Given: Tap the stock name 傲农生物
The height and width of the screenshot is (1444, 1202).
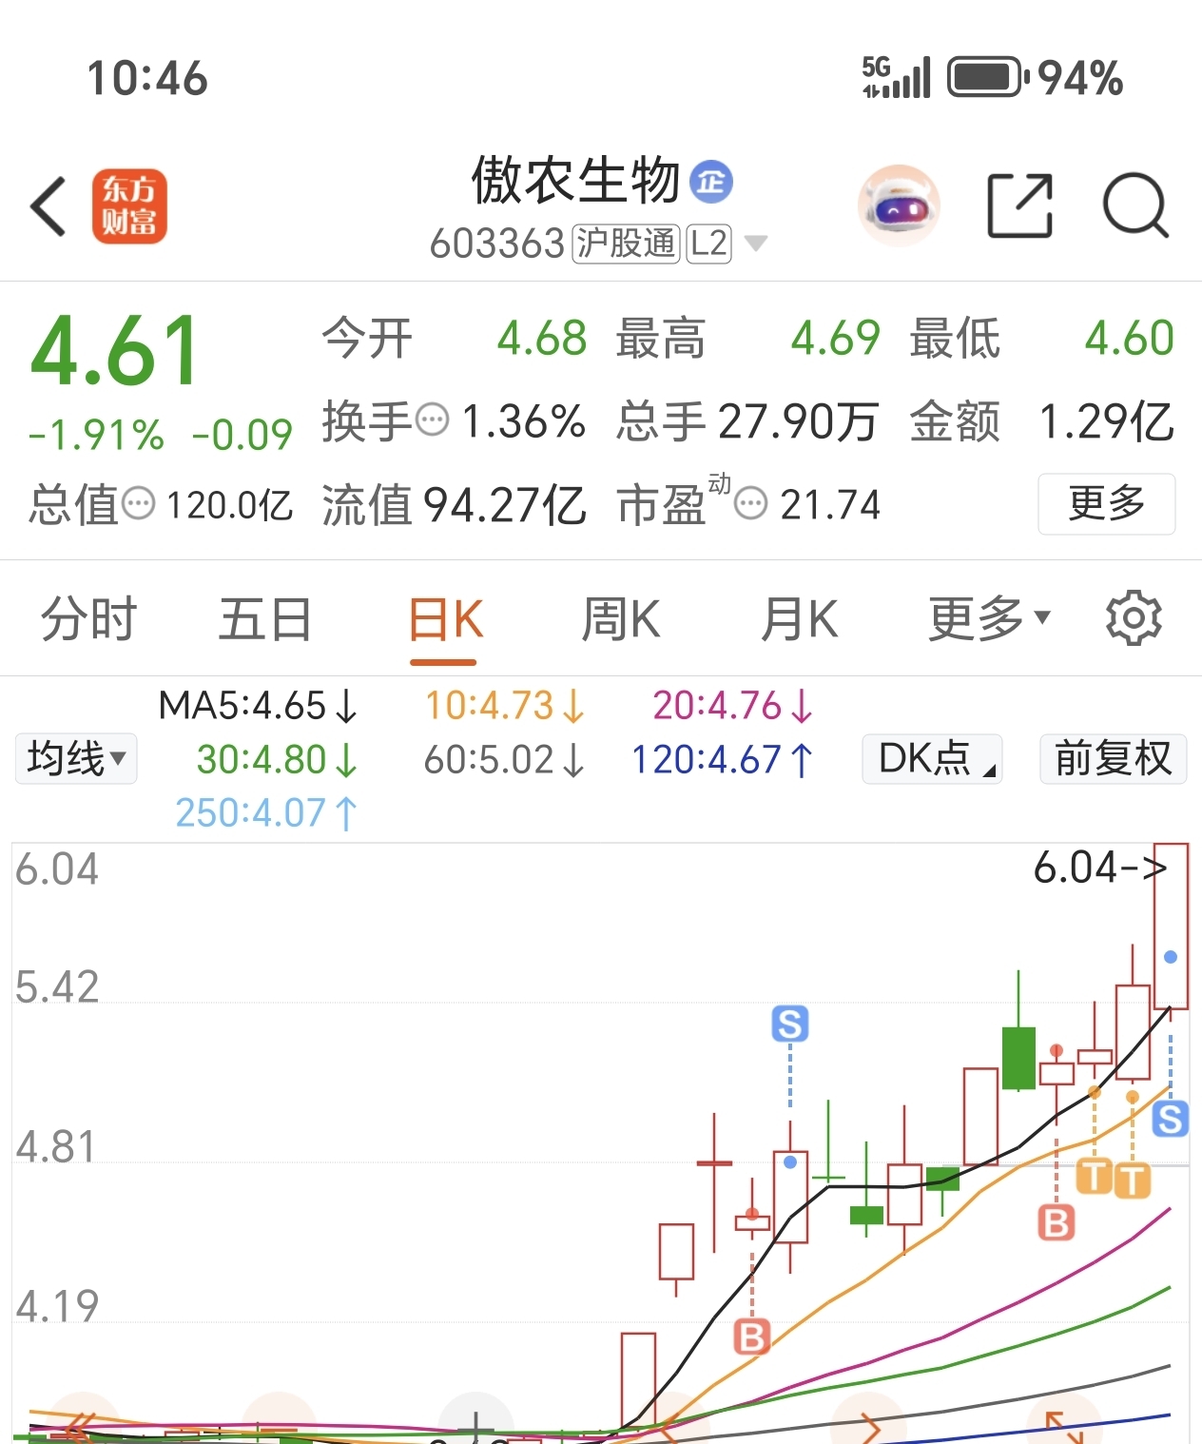Looking at the screenshot, I should [576, 180].
